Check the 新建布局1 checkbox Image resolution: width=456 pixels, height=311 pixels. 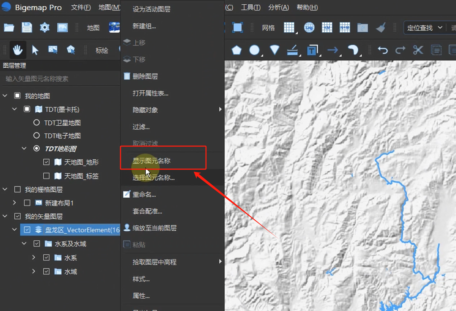pyautogui.click(x=27, y=203)
